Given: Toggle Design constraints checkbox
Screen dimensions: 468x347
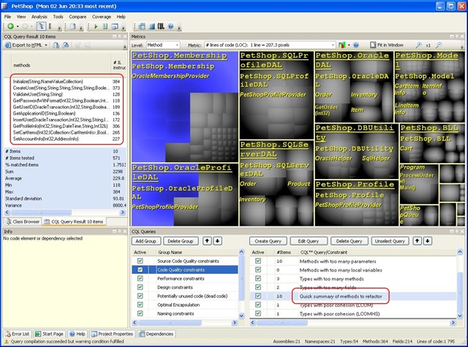Looking at the screenshot, I should [x=140, y=287].
